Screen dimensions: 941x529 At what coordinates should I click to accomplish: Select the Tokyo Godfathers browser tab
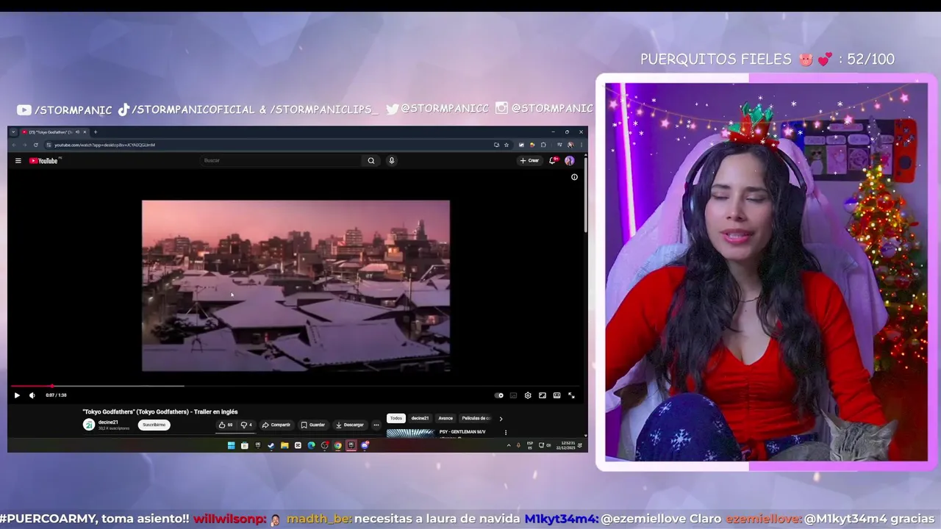click(x=53, y=132)
